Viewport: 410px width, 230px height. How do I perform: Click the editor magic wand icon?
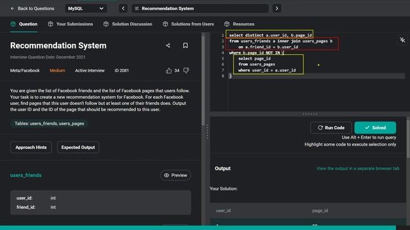(x=402, y=40)
